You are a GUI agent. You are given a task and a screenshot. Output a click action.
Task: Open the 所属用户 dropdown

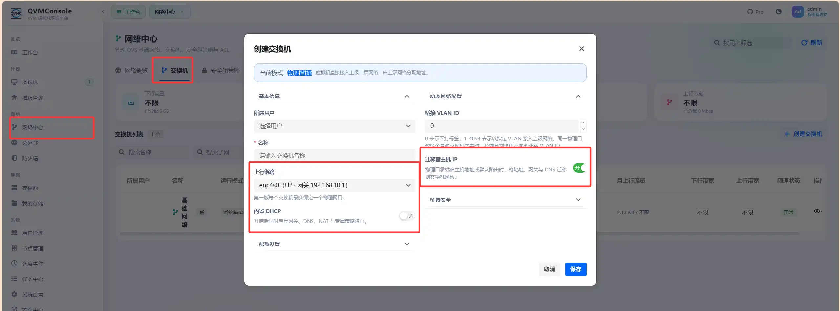click(x=334, y=126)
